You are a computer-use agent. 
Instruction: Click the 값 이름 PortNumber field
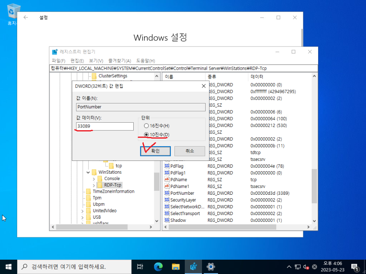coord(141,107)
